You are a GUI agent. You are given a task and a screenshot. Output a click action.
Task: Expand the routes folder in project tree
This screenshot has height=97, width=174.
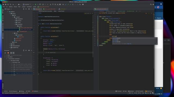[14, 22]
